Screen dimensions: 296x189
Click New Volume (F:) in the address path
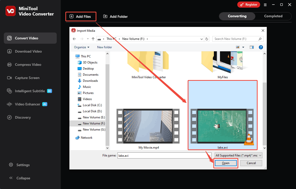click(x=133, y=39)
